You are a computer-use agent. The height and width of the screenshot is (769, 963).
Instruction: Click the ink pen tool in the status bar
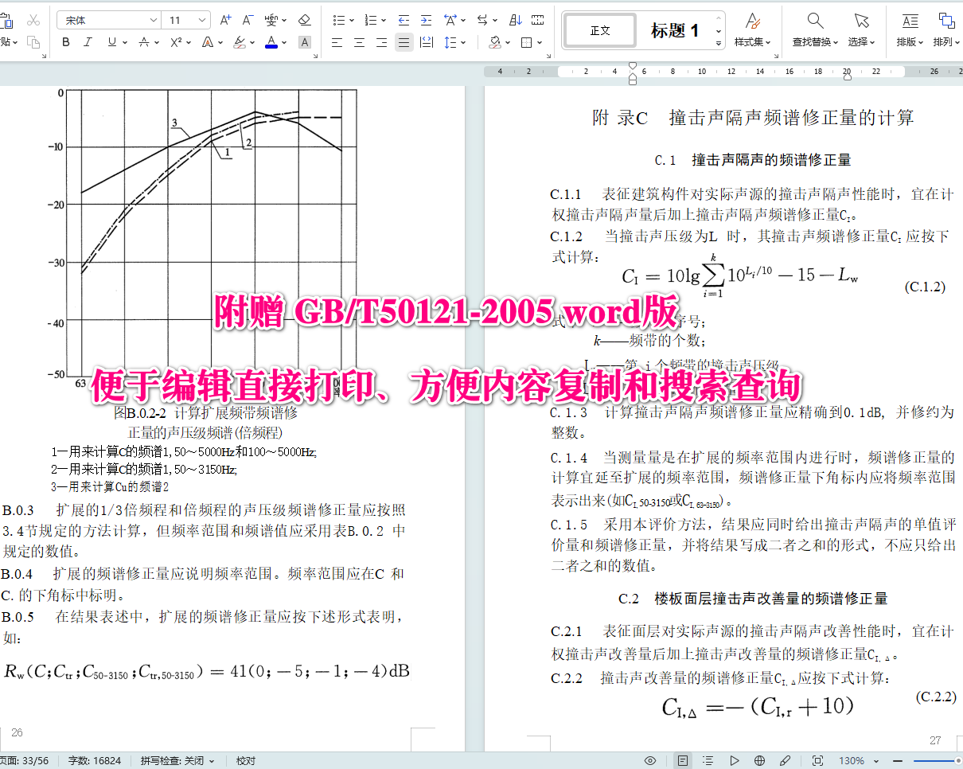784,760
